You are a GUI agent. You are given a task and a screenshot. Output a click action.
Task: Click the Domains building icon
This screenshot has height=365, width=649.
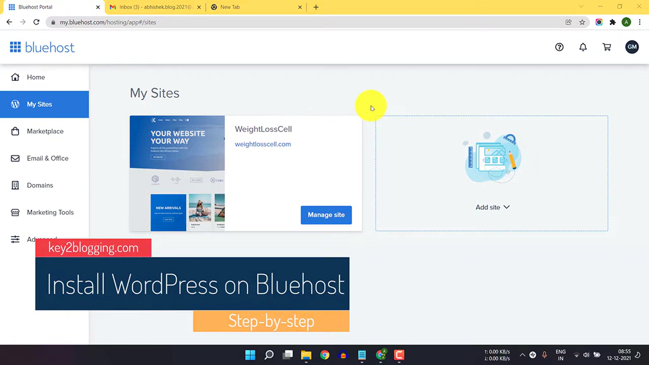15,185
